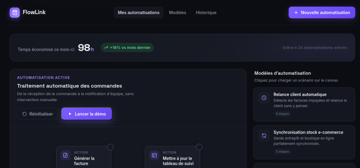
Task: Click the 98h time saved value
Action: (86, 48)
